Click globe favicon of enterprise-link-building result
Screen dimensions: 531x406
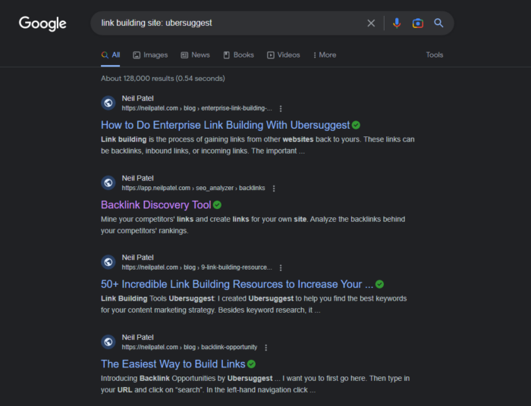pyautogui.click(x=108, y=103)
